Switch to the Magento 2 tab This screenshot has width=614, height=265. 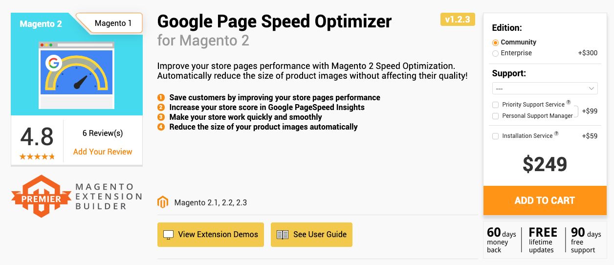[x=41, y=23]
